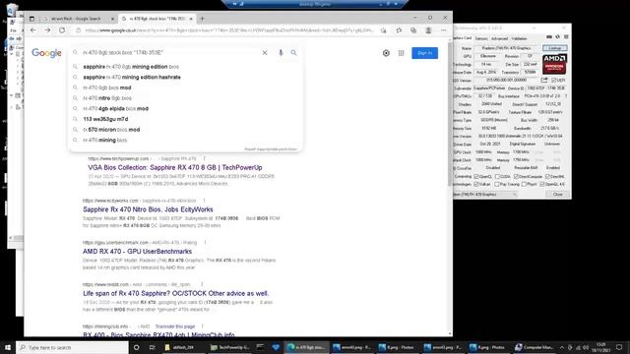The height and width of the screenshot is (354, 630).
Task: Open the GPU selector dropdown in GPU-Z
Action: tap(485, 195)
